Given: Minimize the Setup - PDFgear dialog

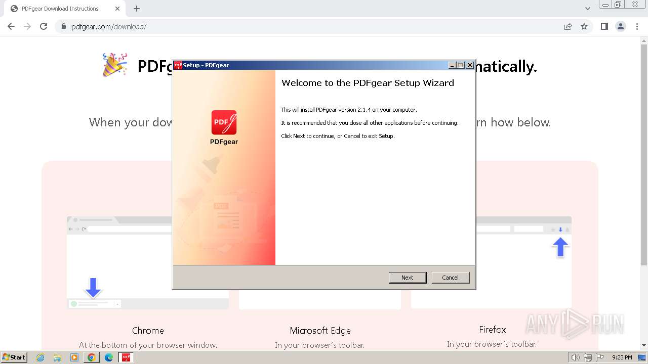Looking at the screenshot, I should coord(452,65).
